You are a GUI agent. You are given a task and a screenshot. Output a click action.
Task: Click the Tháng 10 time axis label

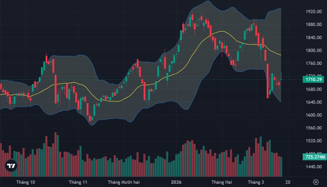(x=26, y=182)
